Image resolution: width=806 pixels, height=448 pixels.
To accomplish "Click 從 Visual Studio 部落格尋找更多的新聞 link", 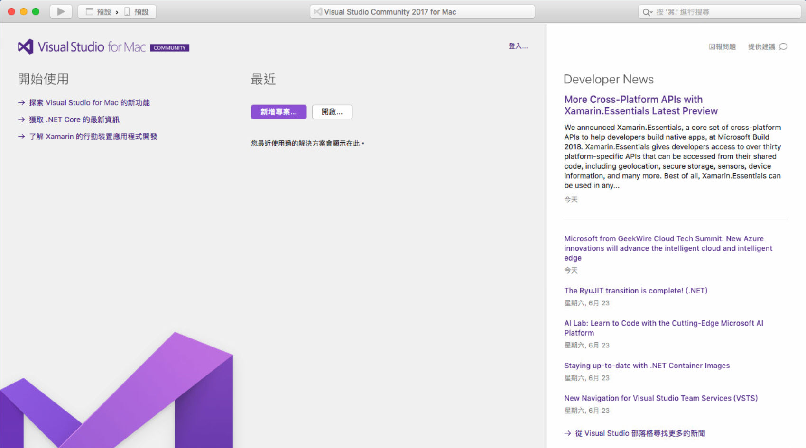I will 640,433.
